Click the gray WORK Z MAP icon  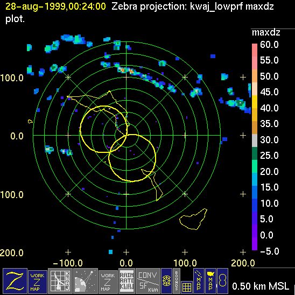pyautogui.click(x=108, y=282)
